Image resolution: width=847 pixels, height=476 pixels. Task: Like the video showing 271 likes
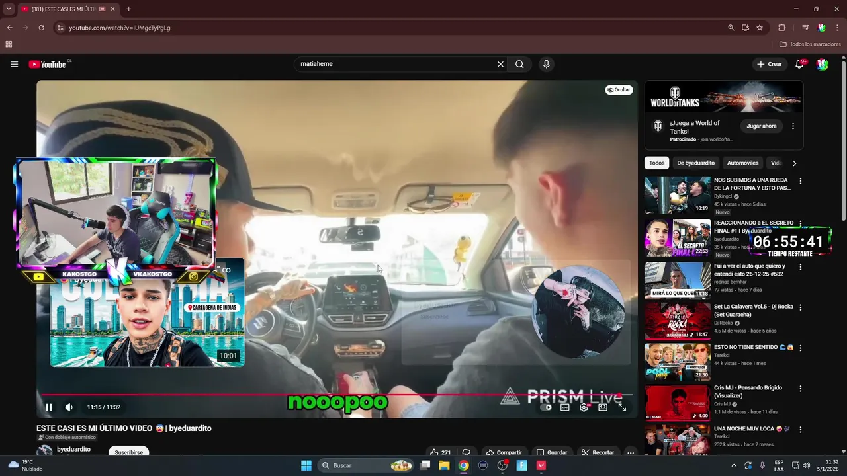(440, 452)
